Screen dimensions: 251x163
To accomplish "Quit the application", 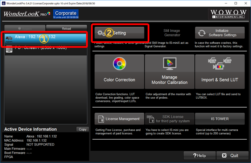I will (x=232, y=155).
